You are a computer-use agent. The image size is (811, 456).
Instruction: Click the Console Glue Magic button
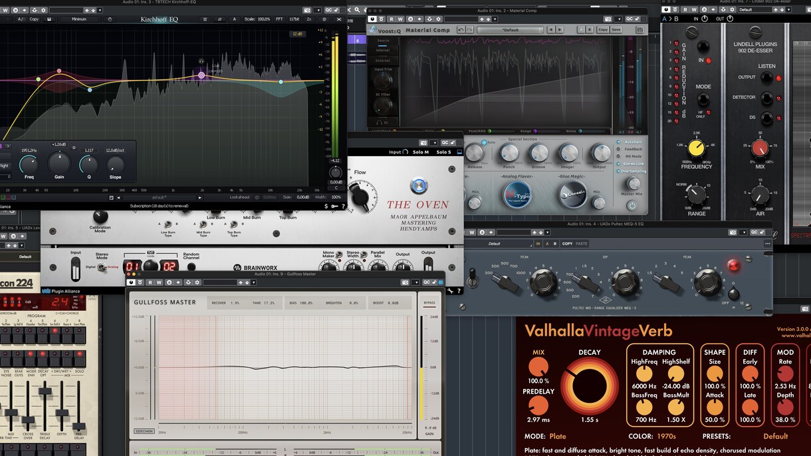(x=573, y=194)
